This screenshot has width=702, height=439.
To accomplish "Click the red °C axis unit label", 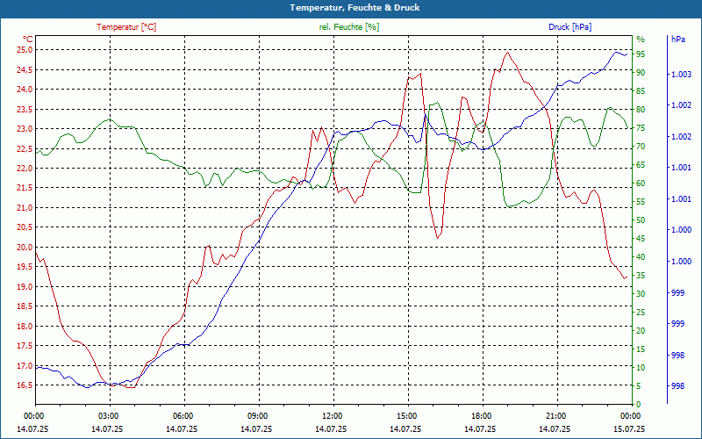I will click(x=28, y=40).
